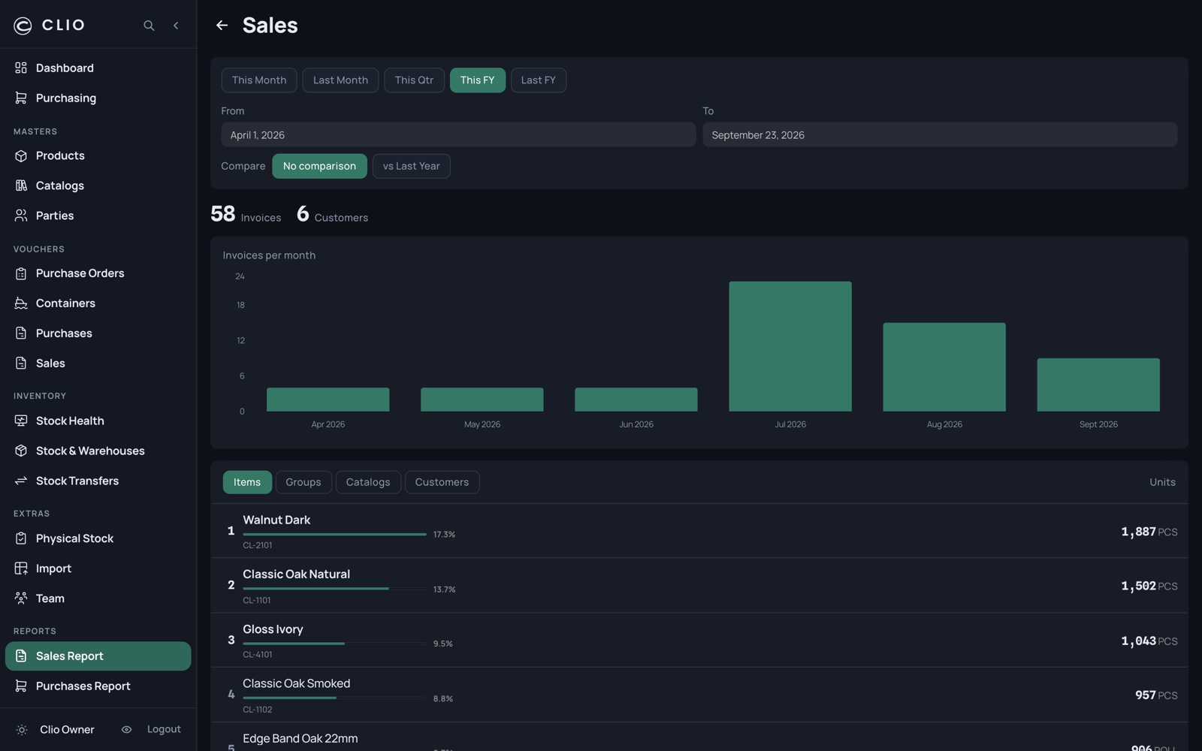Viewport: 1202px width, 751px height.
Task: Open the Import table icon
Action: coord(21,569)
